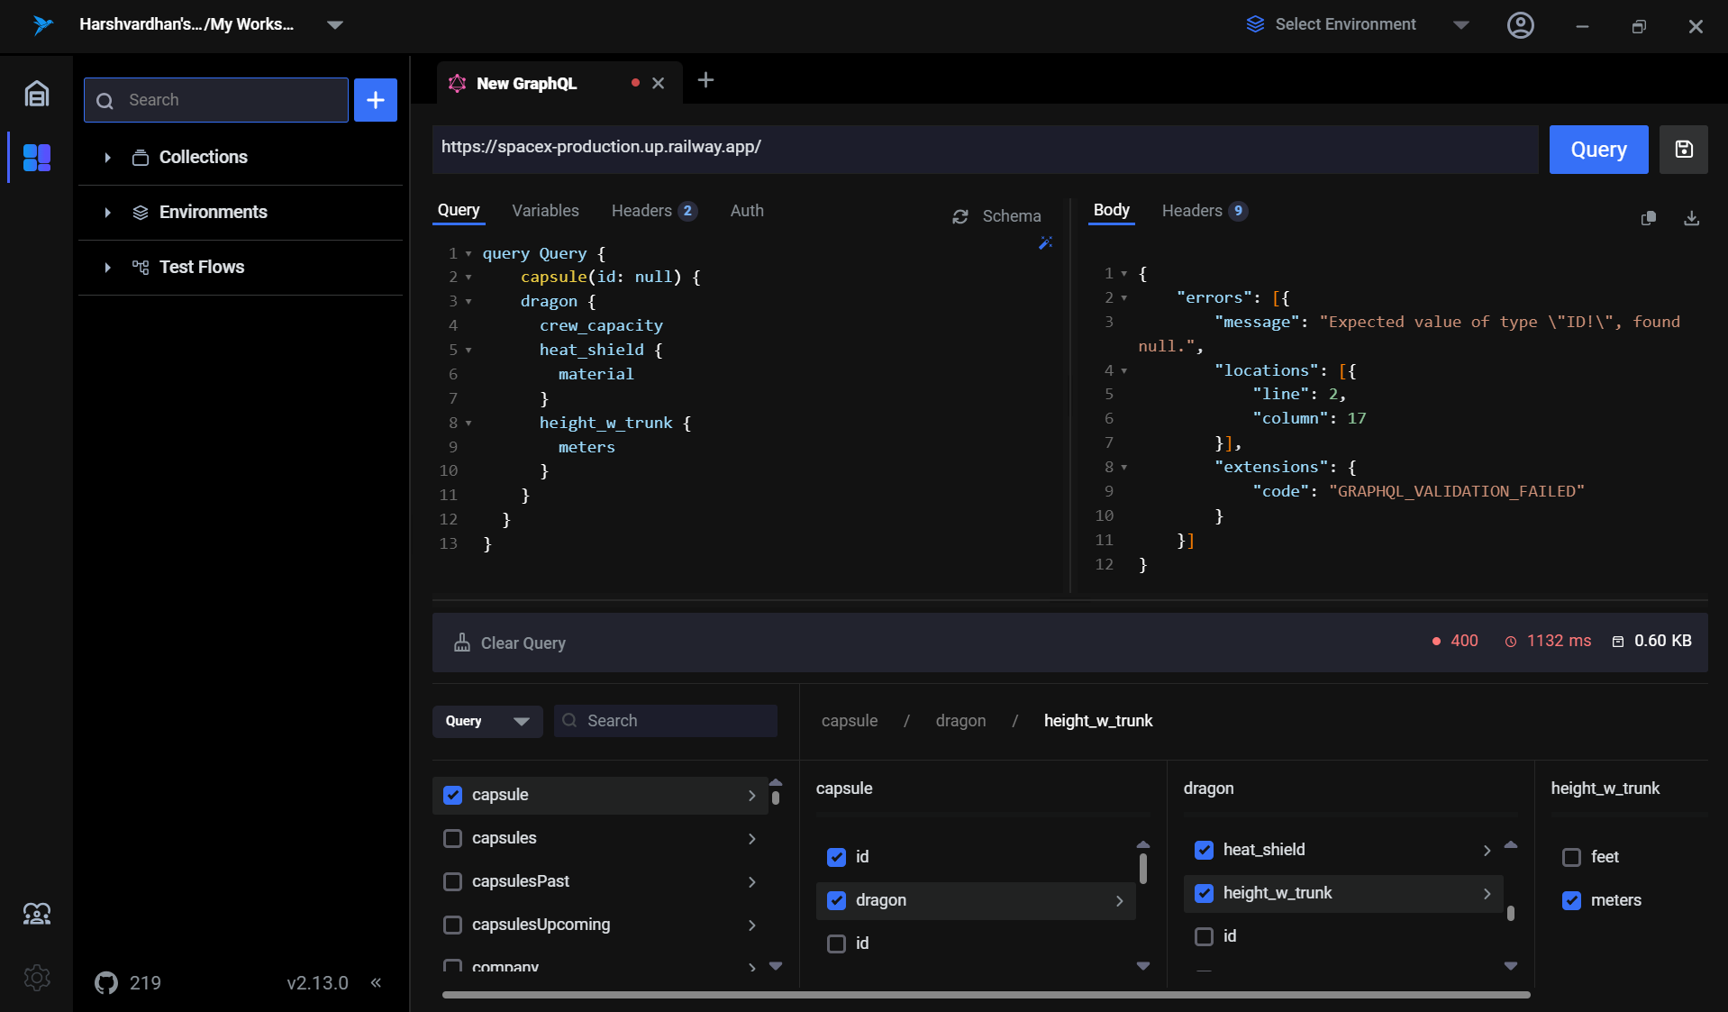The image size is (1728, 1012).
Task: Download the response with download icon
Action: pyautogui.click(x=1692, y=218)
